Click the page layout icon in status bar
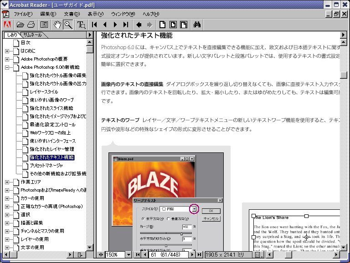 click(257, 255)
